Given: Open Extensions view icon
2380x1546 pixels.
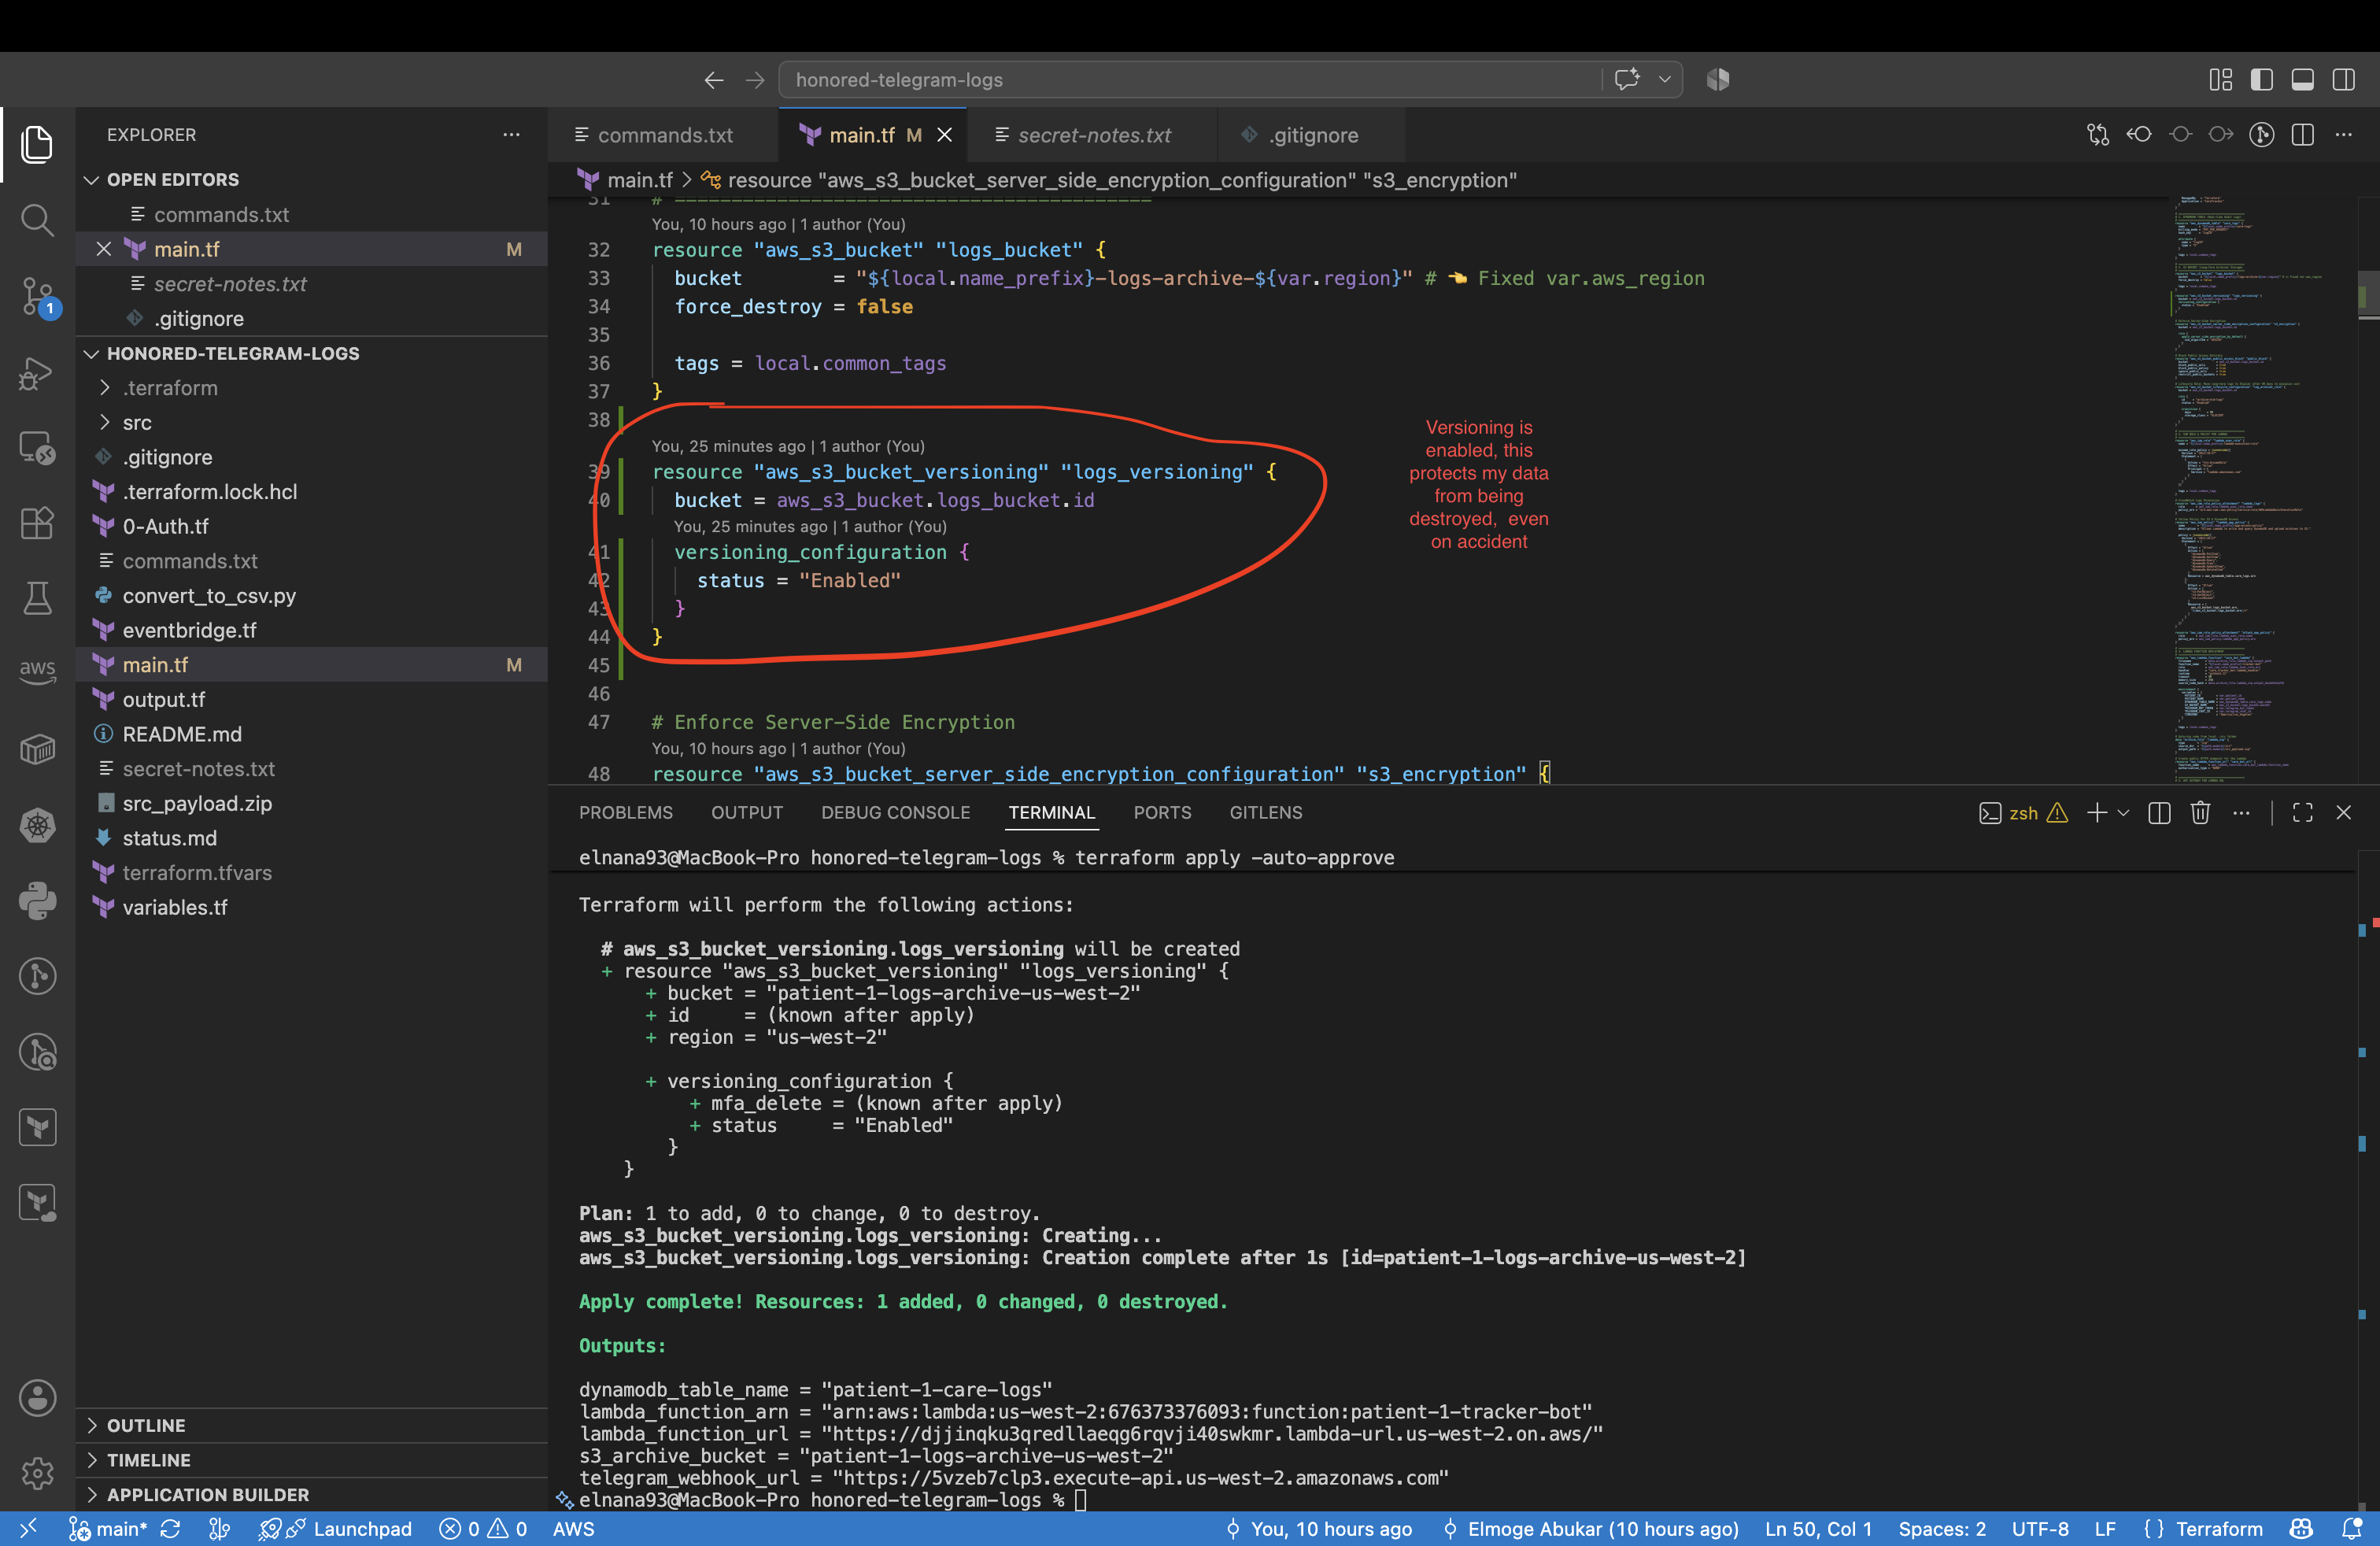Looking at the screenshot, I should (37, 522).
